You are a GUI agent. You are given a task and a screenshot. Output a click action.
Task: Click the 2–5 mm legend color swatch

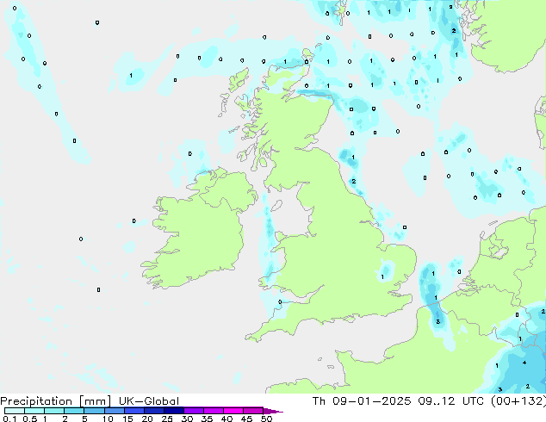click(x=74, y=411)
